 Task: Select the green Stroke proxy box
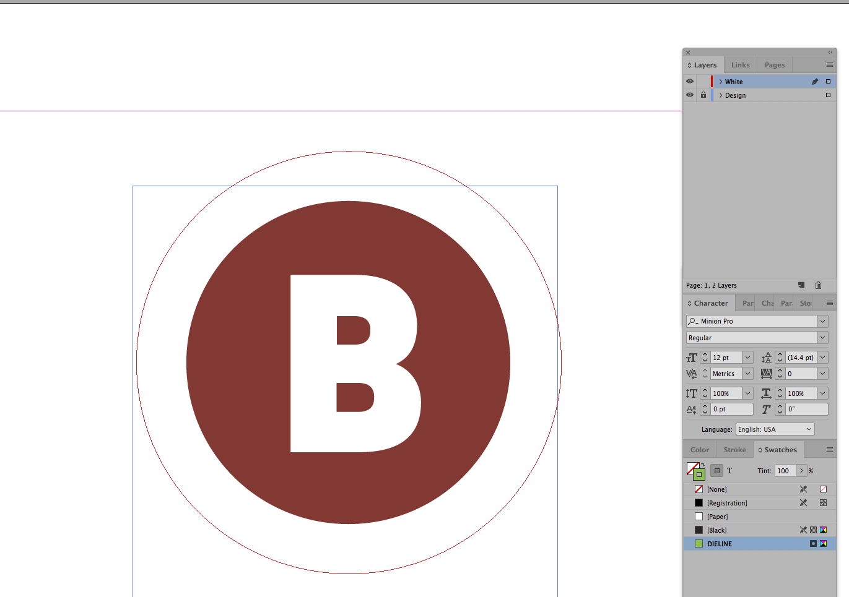[699, 475]
